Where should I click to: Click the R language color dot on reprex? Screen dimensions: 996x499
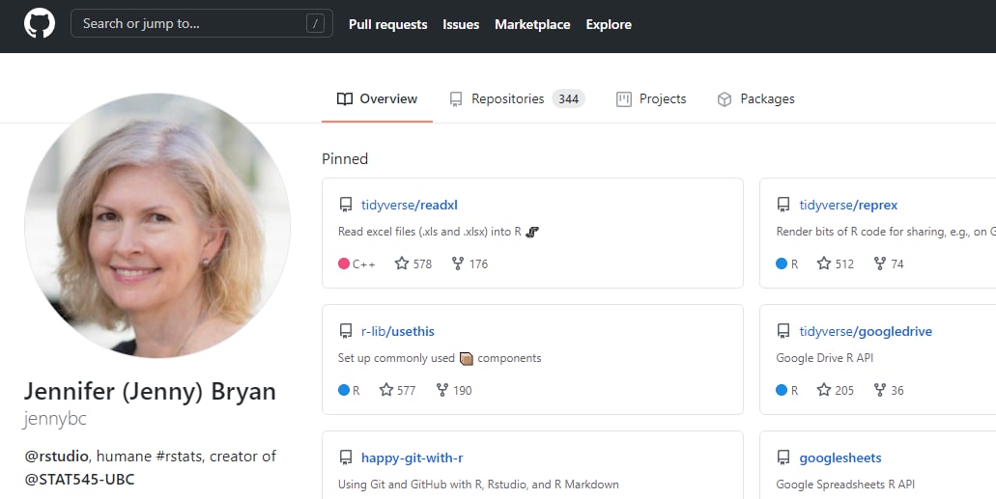782,263
